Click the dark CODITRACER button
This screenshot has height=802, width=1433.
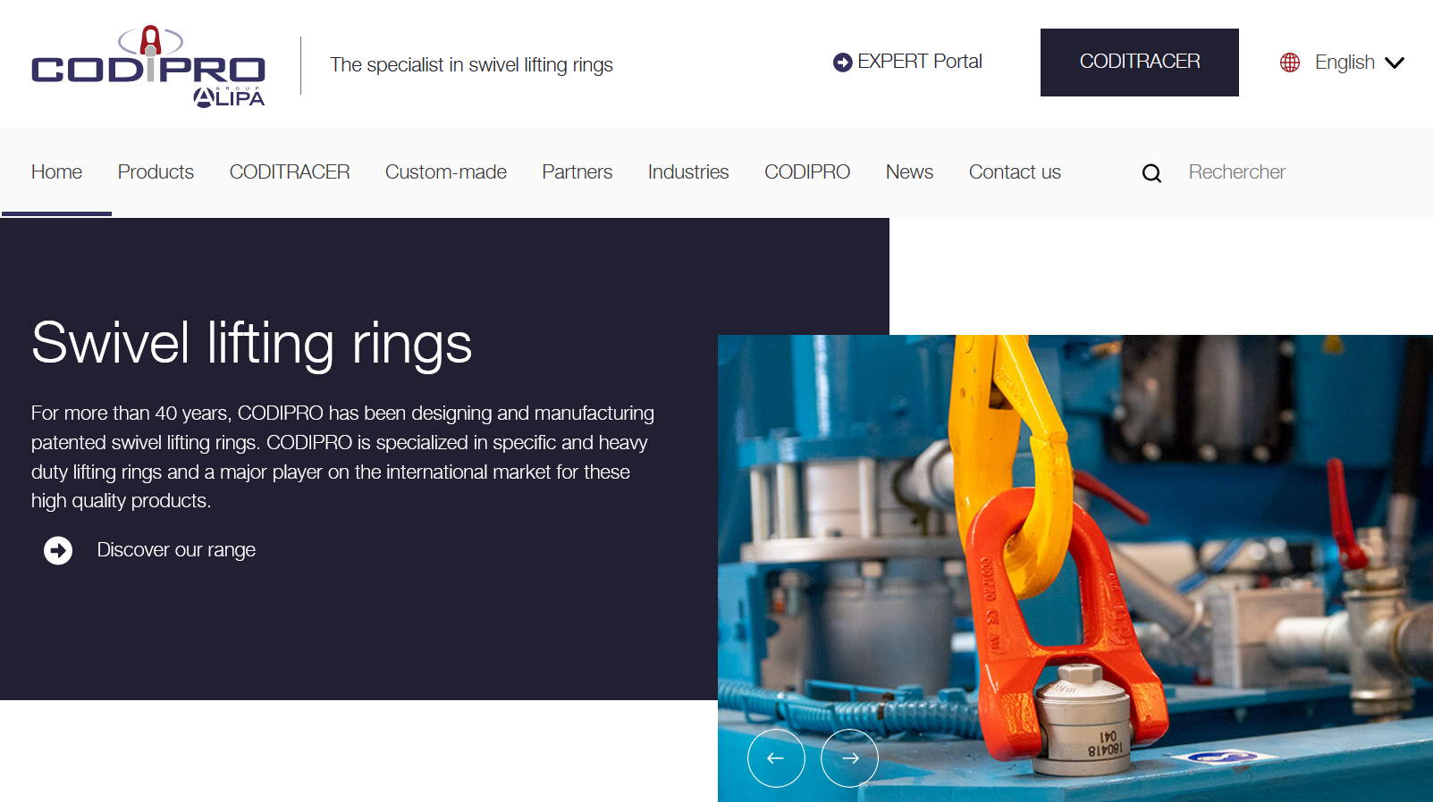click(1139, 63)
